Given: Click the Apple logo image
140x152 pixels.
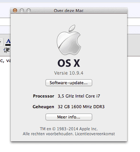Looking at the screenshot, I should 69,40.
